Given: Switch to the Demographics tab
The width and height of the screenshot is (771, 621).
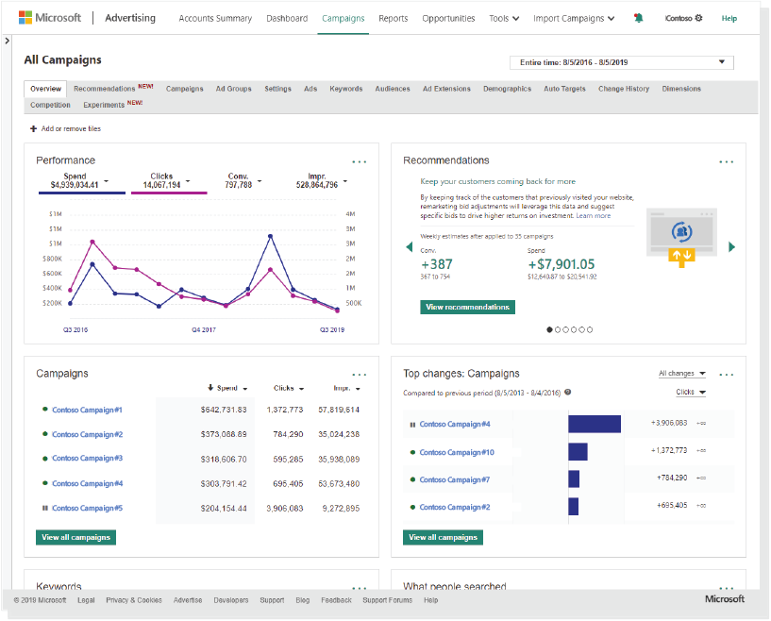Looking at the screenshot, I should 507,89.
